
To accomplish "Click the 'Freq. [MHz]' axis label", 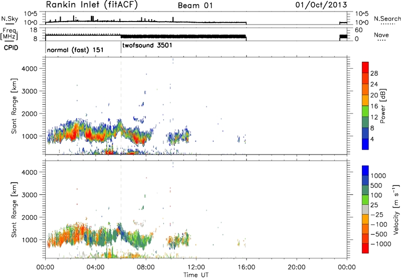I will coord(10,34).
